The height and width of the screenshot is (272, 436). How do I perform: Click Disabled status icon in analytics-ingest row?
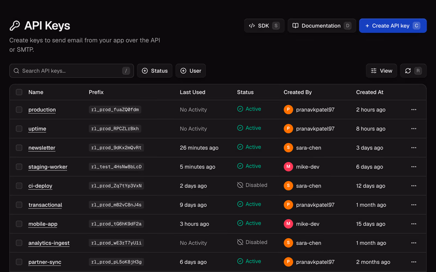(x=240, y=242)
